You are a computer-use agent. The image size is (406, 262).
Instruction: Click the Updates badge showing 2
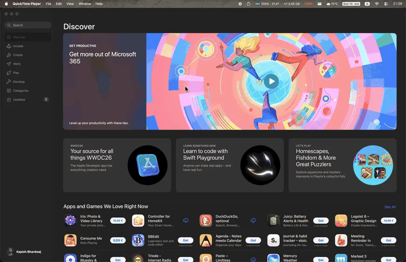[46, 99]
